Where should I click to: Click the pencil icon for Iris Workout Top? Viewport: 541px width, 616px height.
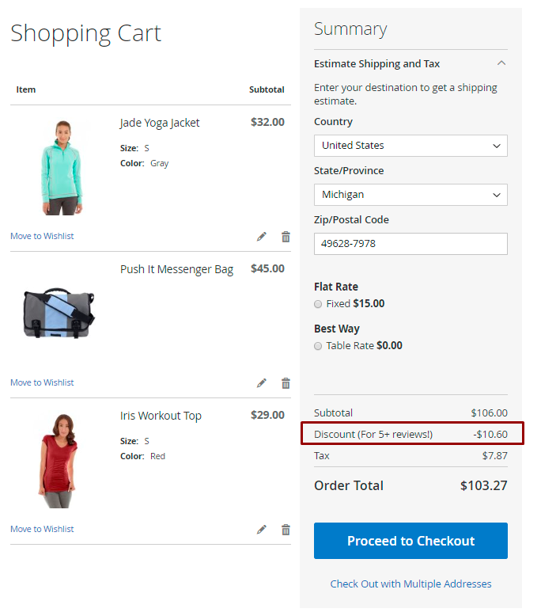[262, 530]
